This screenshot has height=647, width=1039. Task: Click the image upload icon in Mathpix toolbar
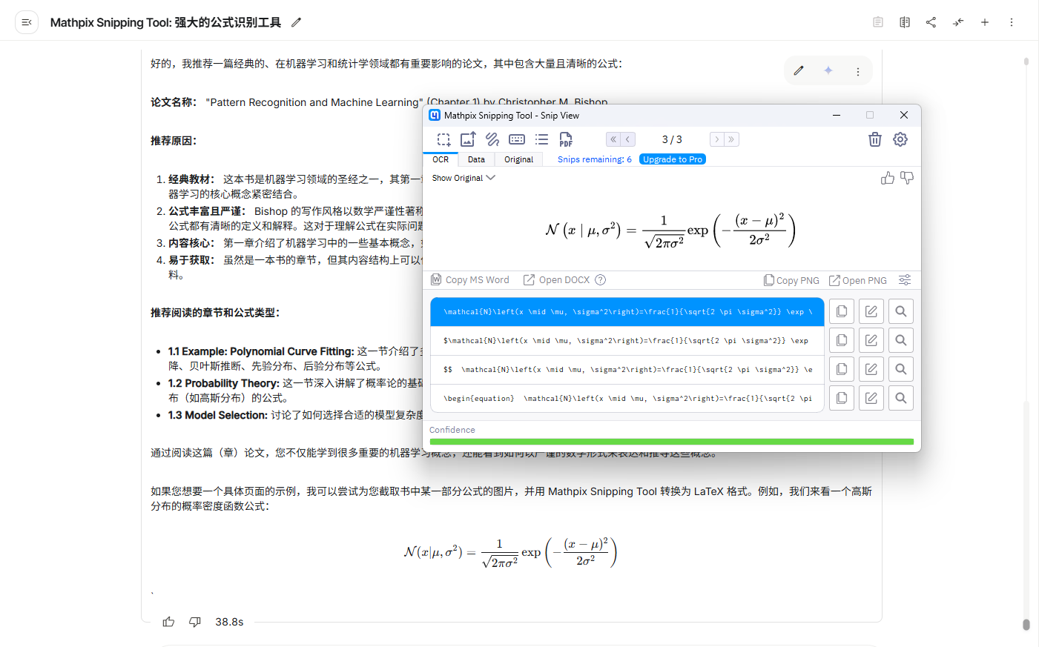468,139
